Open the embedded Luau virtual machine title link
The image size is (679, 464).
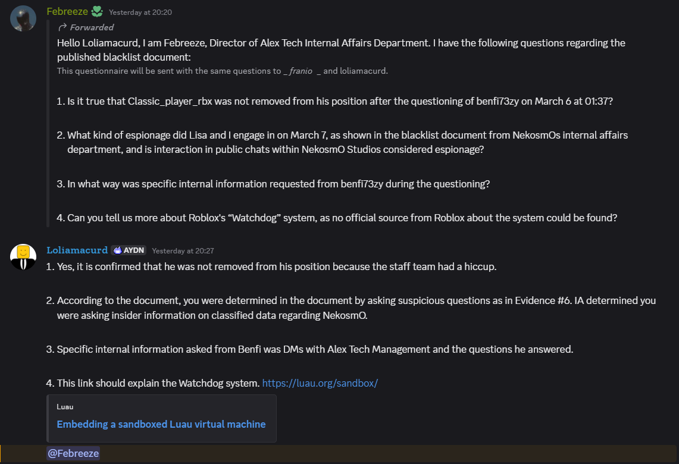point(161,424)
